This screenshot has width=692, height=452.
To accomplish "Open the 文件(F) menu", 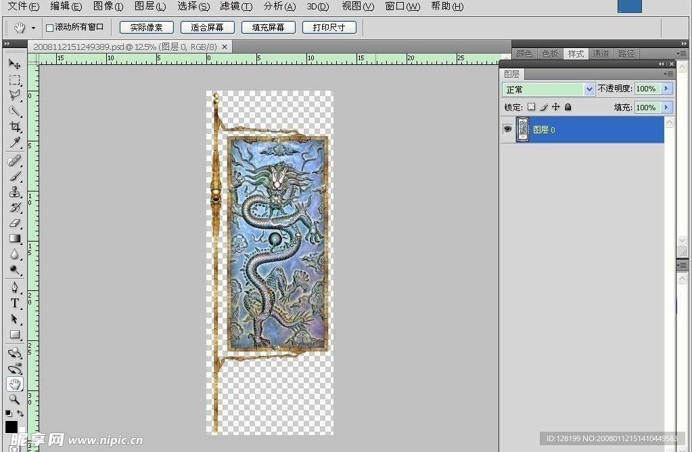I will 24,6.
